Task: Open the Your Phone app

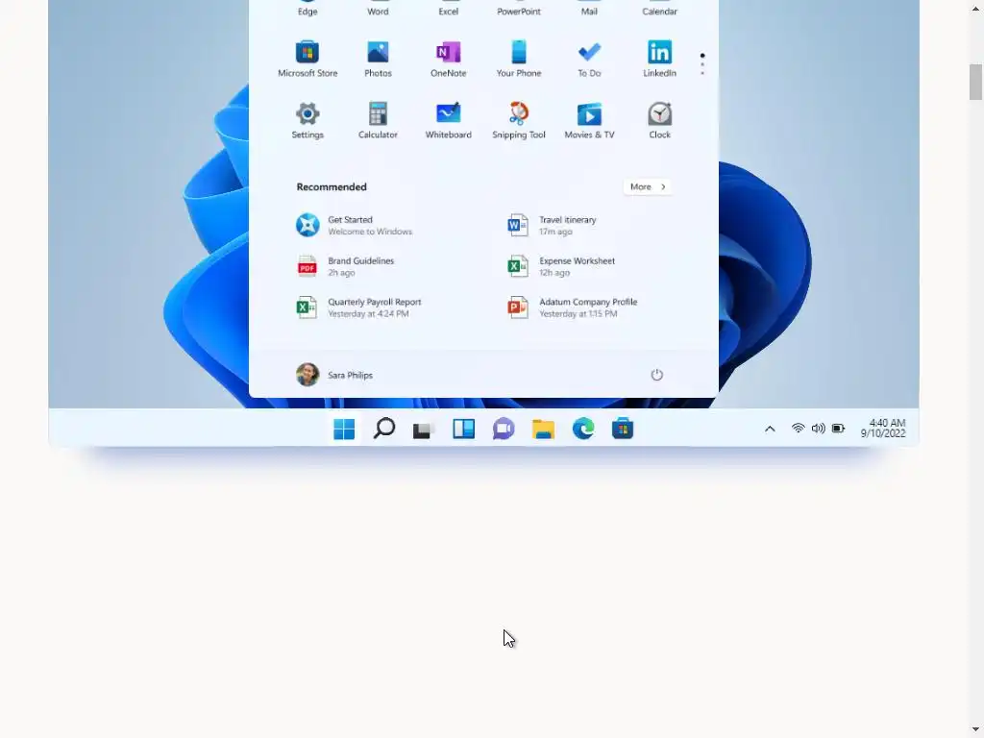Action: coord(518,59)
